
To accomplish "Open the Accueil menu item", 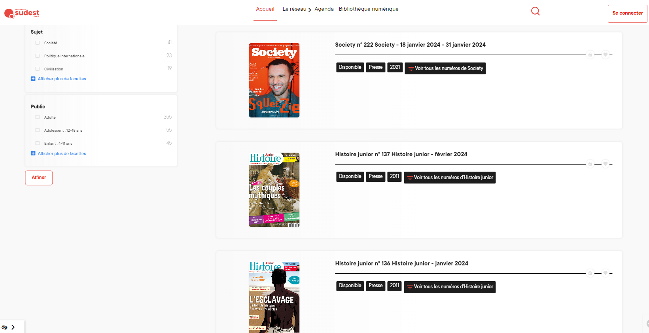I will pos(265,9).
